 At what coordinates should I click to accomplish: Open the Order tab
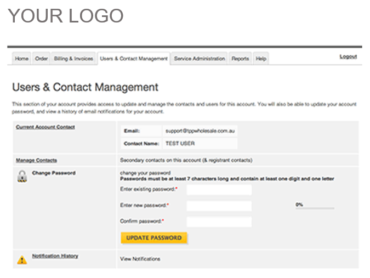point(42,59)
